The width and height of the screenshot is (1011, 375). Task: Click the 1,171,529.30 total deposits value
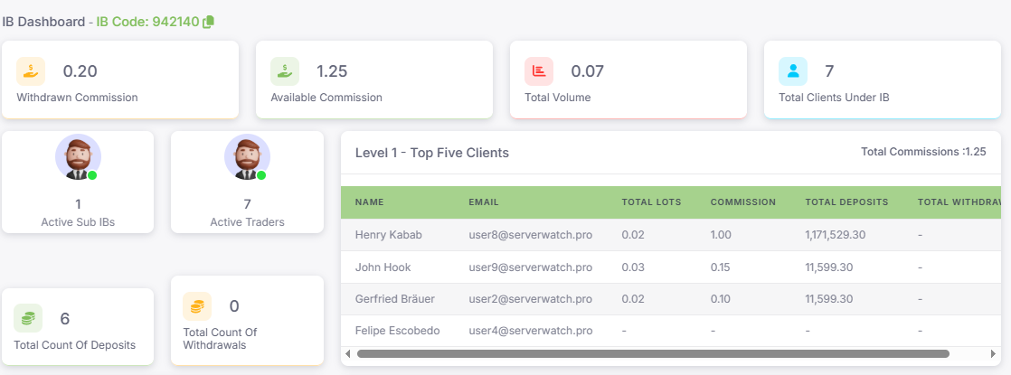835,235
